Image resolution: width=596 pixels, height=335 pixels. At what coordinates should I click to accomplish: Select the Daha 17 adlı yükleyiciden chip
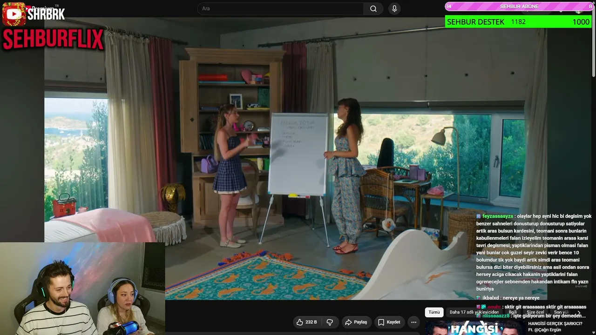tap(474, 312)
